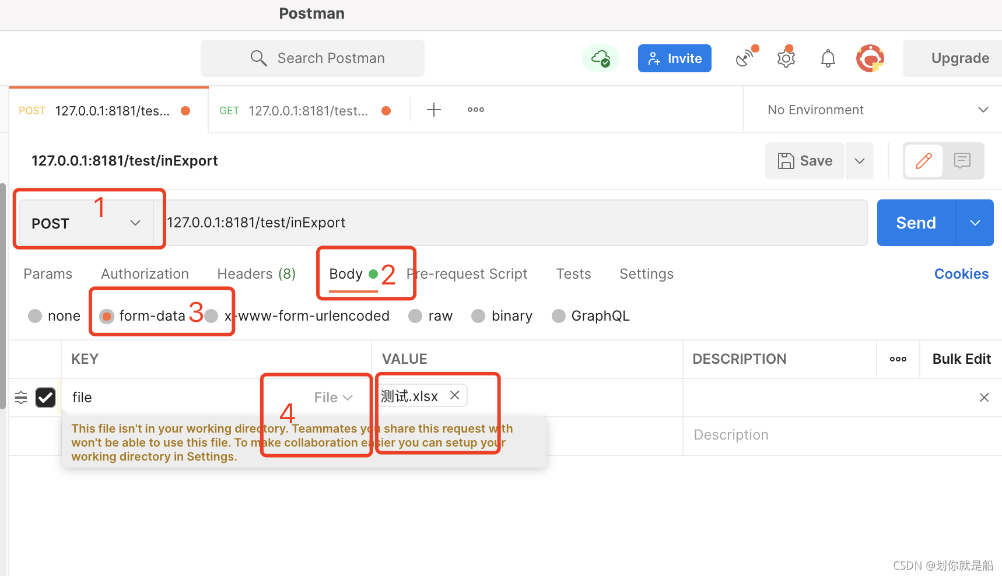The height and width of the screenshot is (576, 1002).
Task: Open the notifications bell
Action: [828, 58]
